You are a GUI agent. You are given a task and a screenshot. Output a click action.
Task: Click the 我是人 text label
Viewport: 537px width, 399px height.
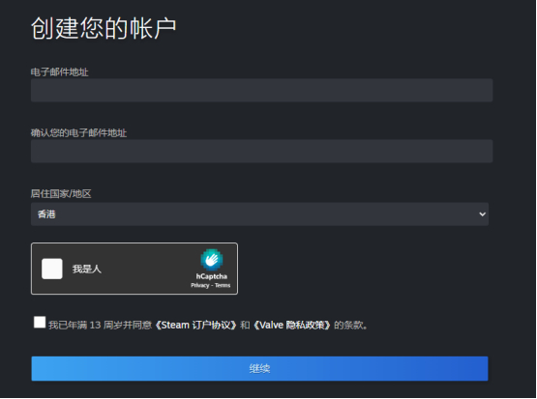pyautogui.click(x=87, y=270)
